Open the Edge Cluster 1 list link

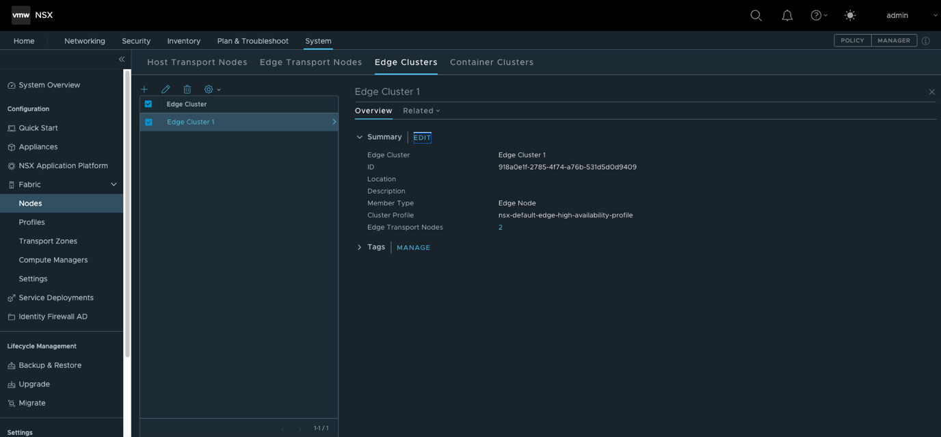(x=191, y=122)
